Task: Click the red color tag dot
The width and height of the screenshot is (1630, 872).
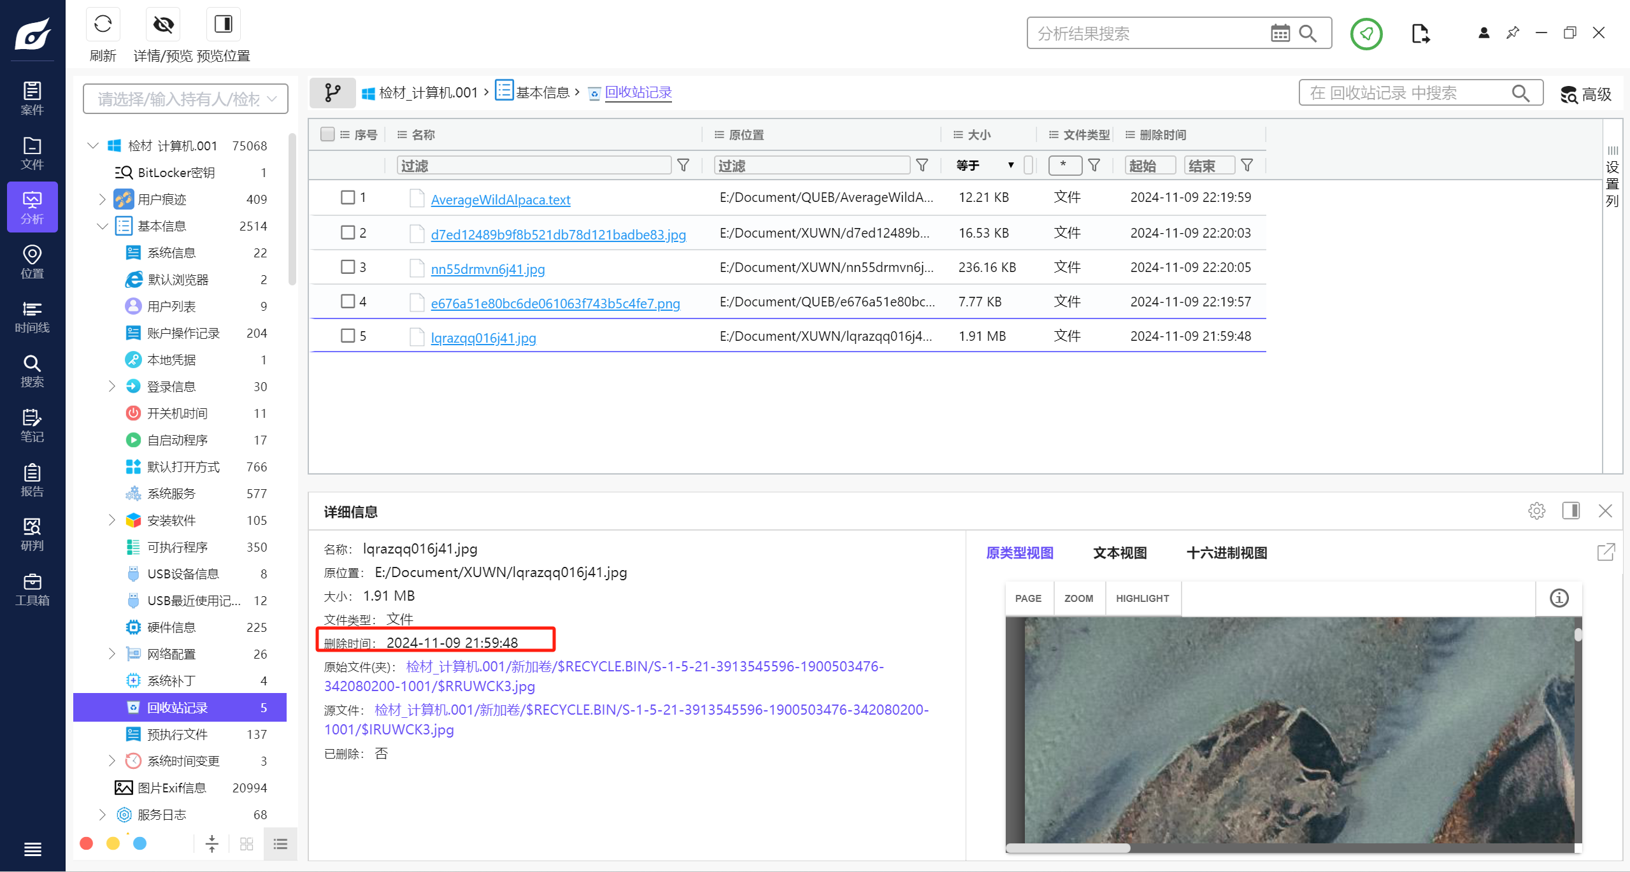Action: [87, 843]
